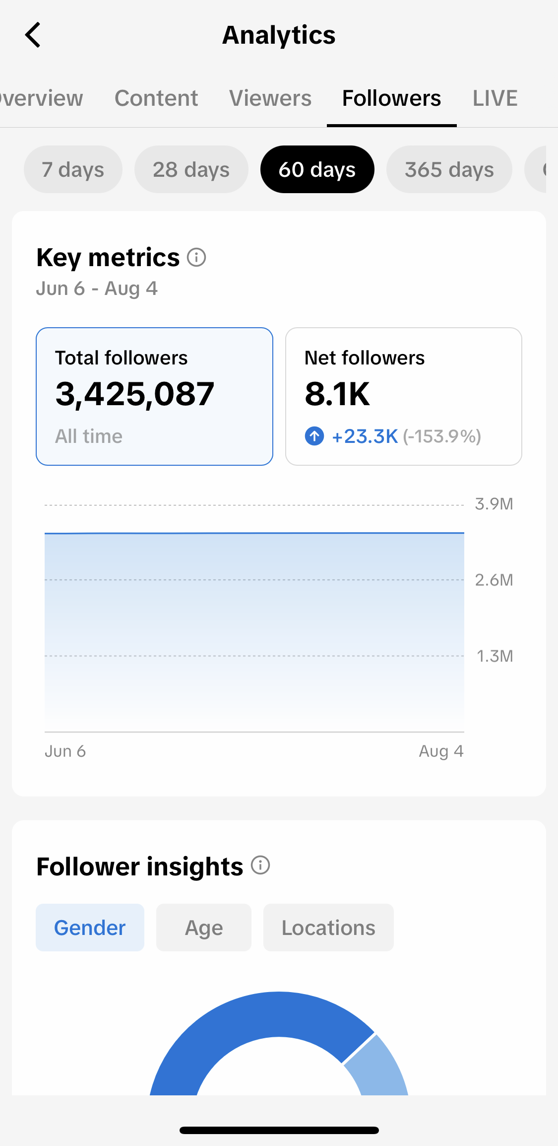The image size is (558, 1146).
Task: Switch to the Content tab
Action: coord(156,98)
